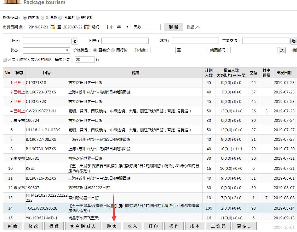Open the 更多... menu button

pos(244,226)
